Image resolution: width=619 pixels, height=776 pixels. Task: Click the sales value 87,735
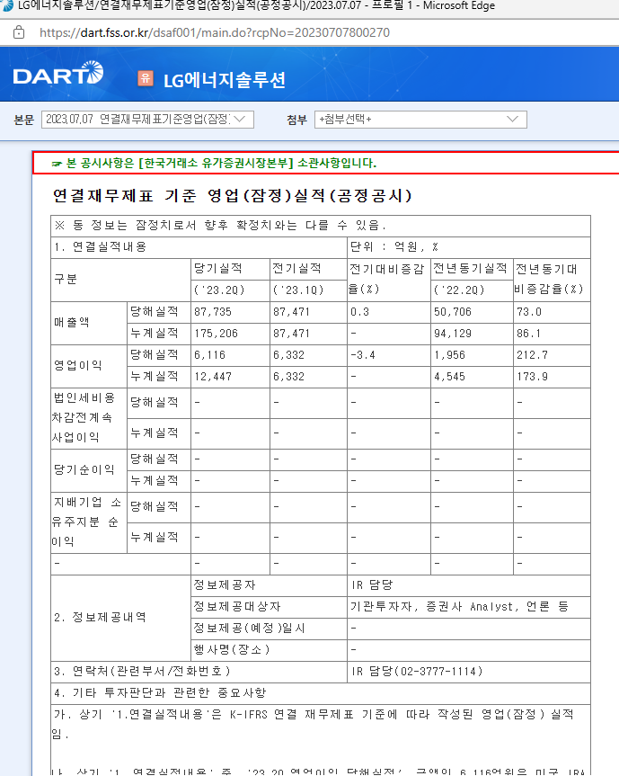point(213,312)
